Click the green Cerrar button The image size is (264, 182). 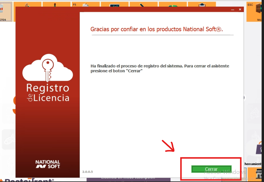[x=211, y=169]
